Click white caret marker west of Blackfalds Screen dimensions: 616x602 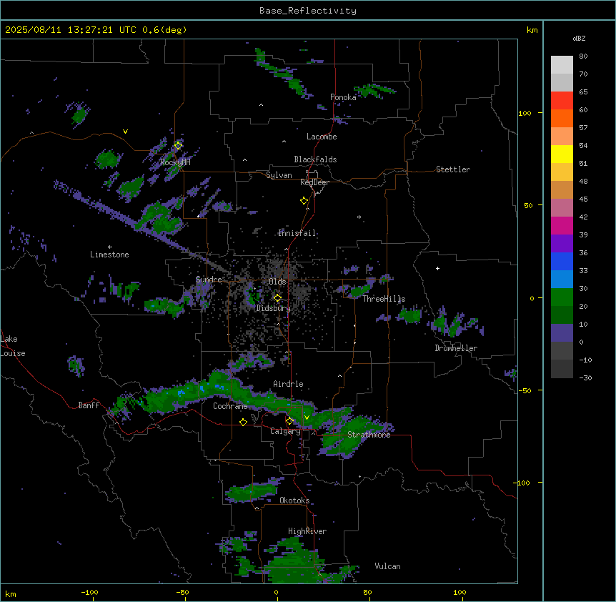click(244, 160)
